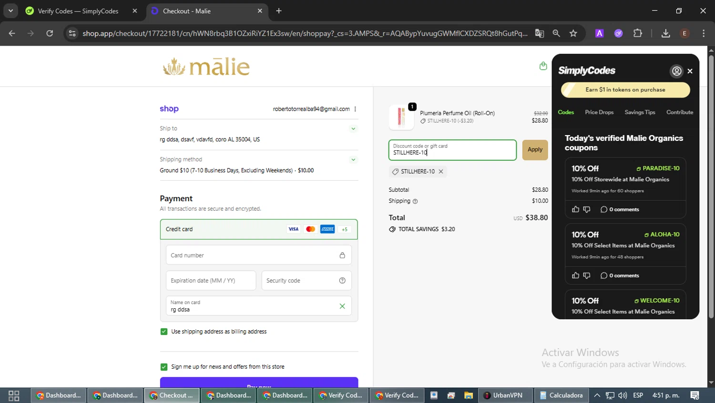
Task: Click the Pay now button
Action: (x=259, y=383)
